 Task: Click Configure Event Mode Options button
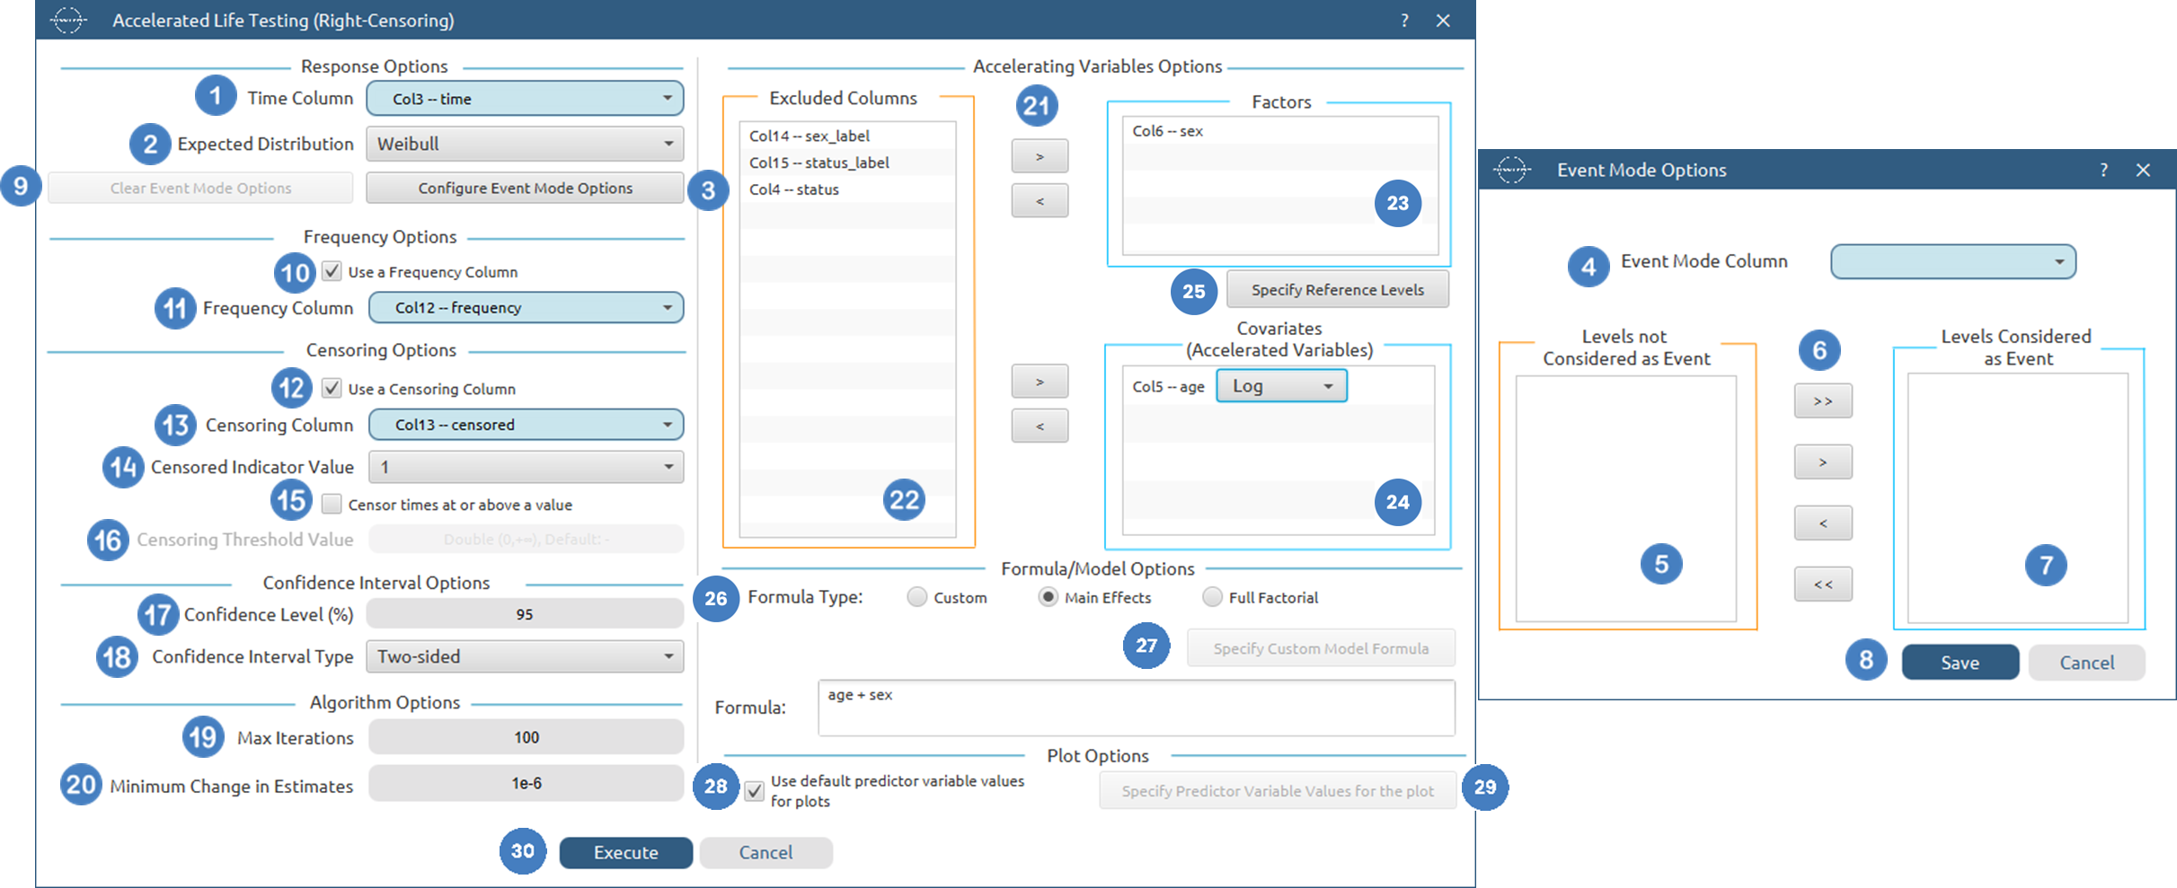pos(525,188)
